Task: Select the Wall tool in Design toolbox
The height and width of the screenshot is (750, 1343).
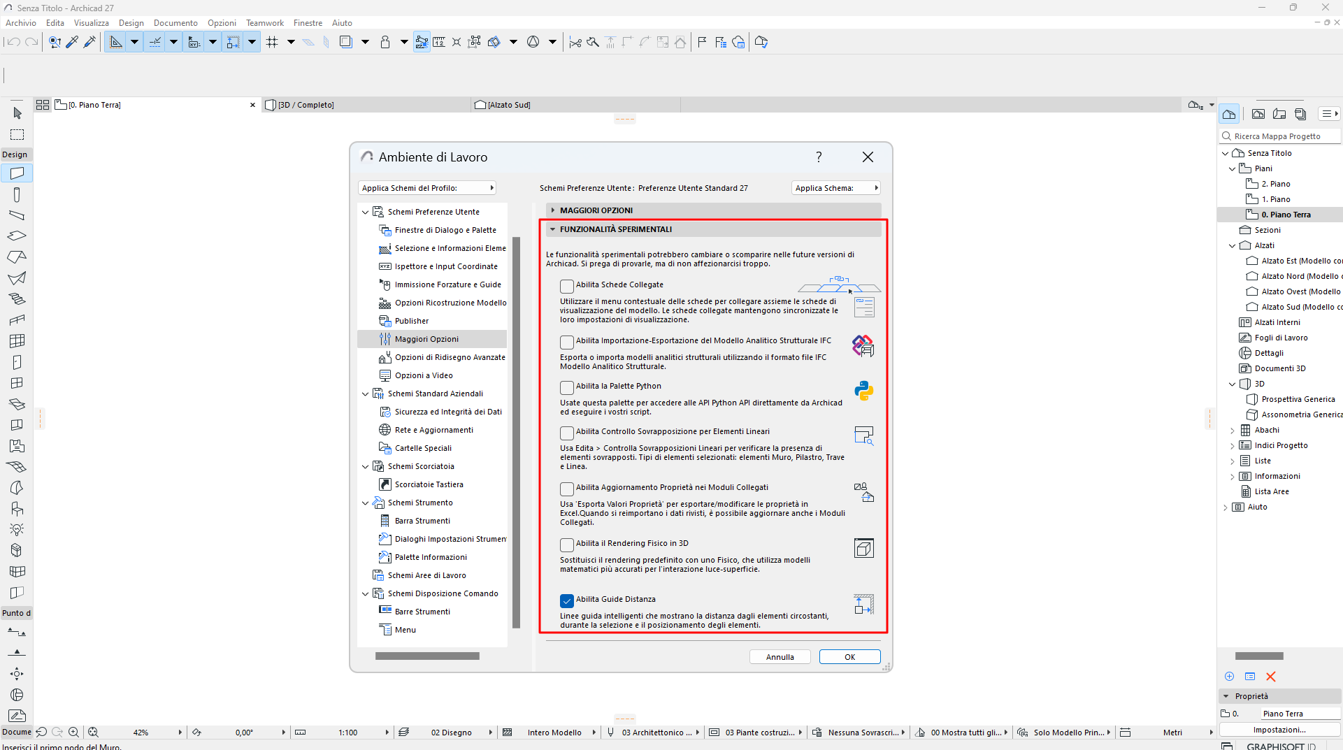Action: click(x=17, y=173)
